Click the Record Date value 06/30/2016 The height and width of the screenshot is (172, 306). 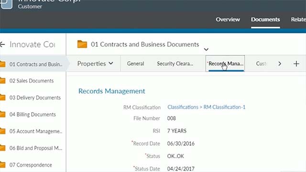181,143
